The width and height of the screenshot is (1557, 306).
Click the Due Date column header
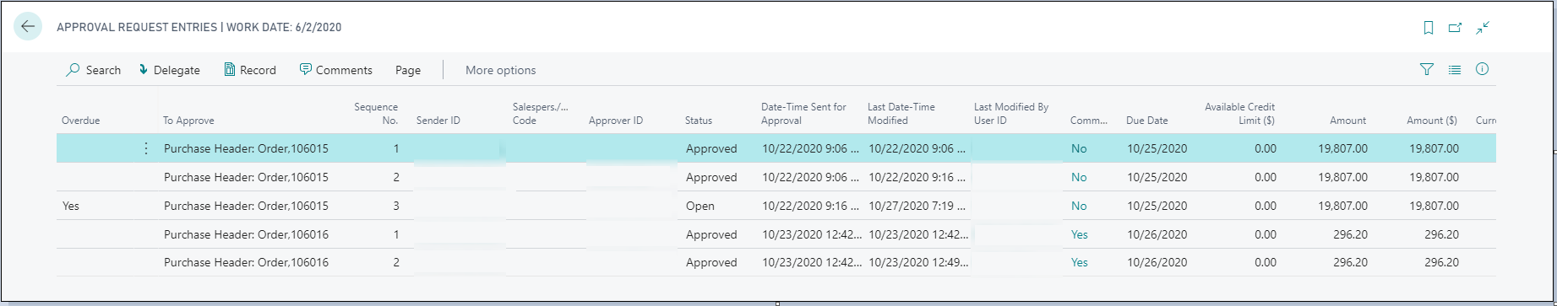point(1147,121)
